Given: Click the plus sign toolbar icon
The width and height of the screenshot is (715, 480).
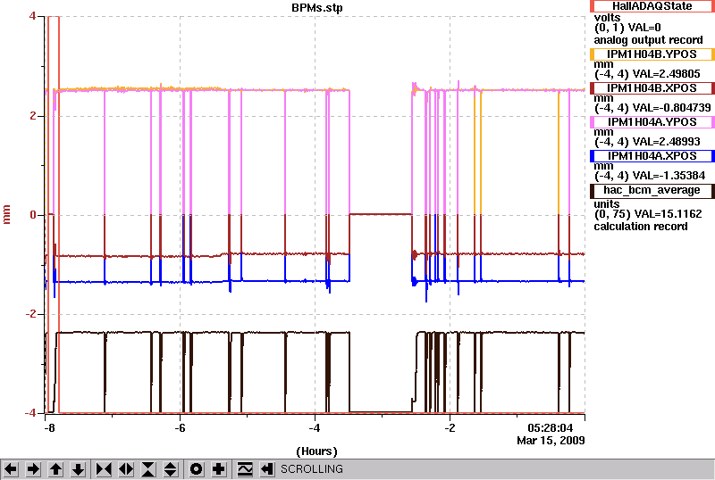Looking at the screenshot, I should point(219,469).
